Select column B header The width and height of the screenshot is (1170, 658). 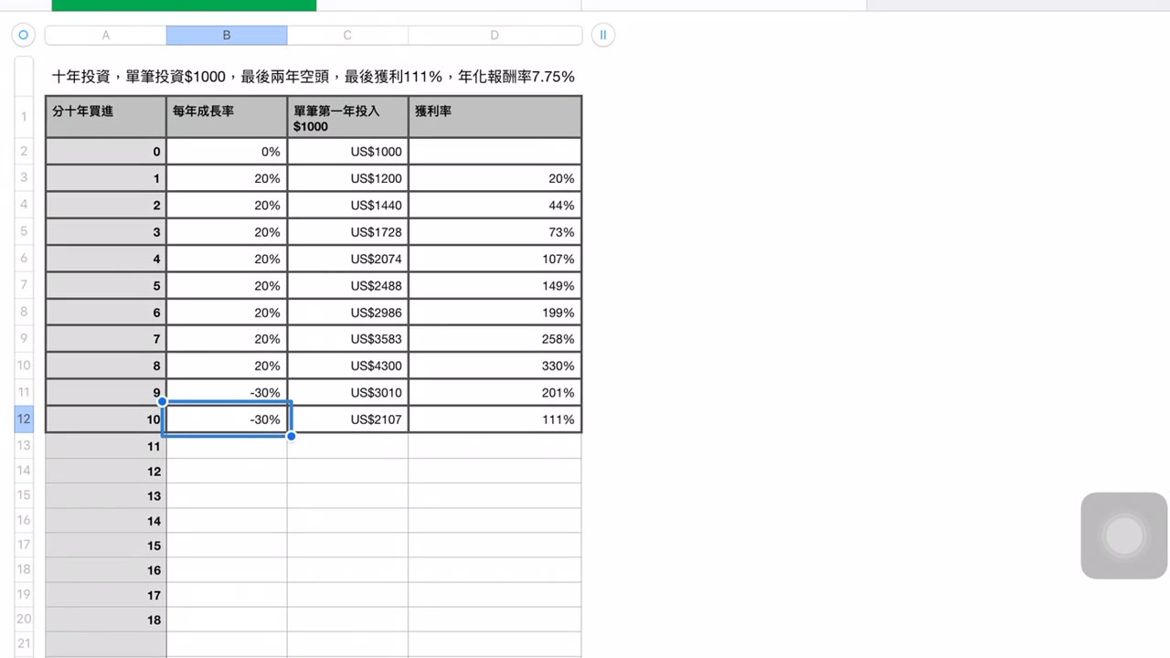227,36
